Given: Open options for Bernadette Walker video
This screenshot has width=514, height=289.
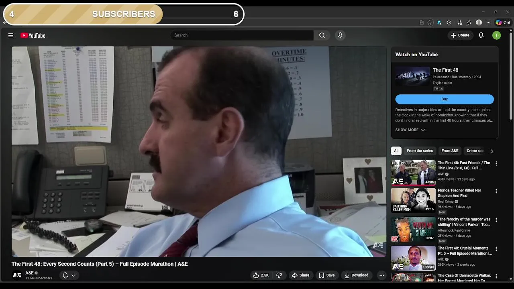Looking at the screenshot, I should [496, 277].
